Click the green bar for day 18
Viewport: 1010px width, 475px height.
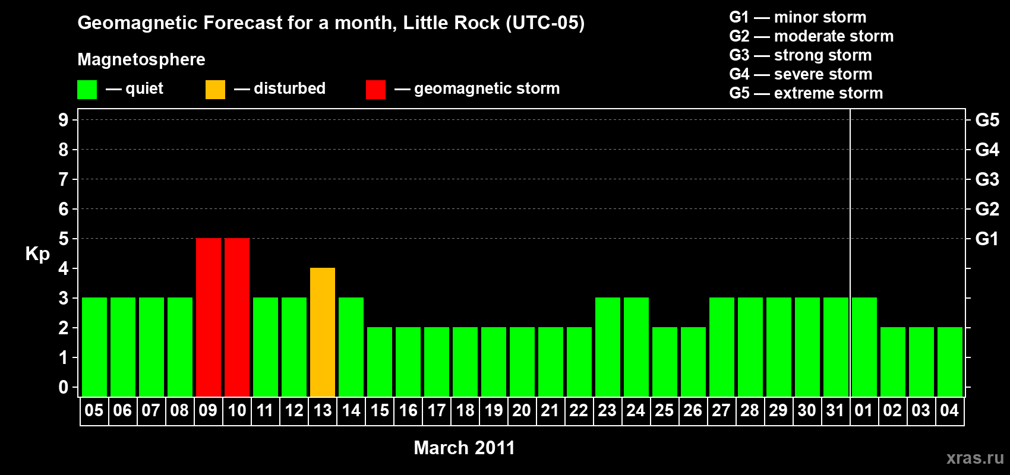465,362
